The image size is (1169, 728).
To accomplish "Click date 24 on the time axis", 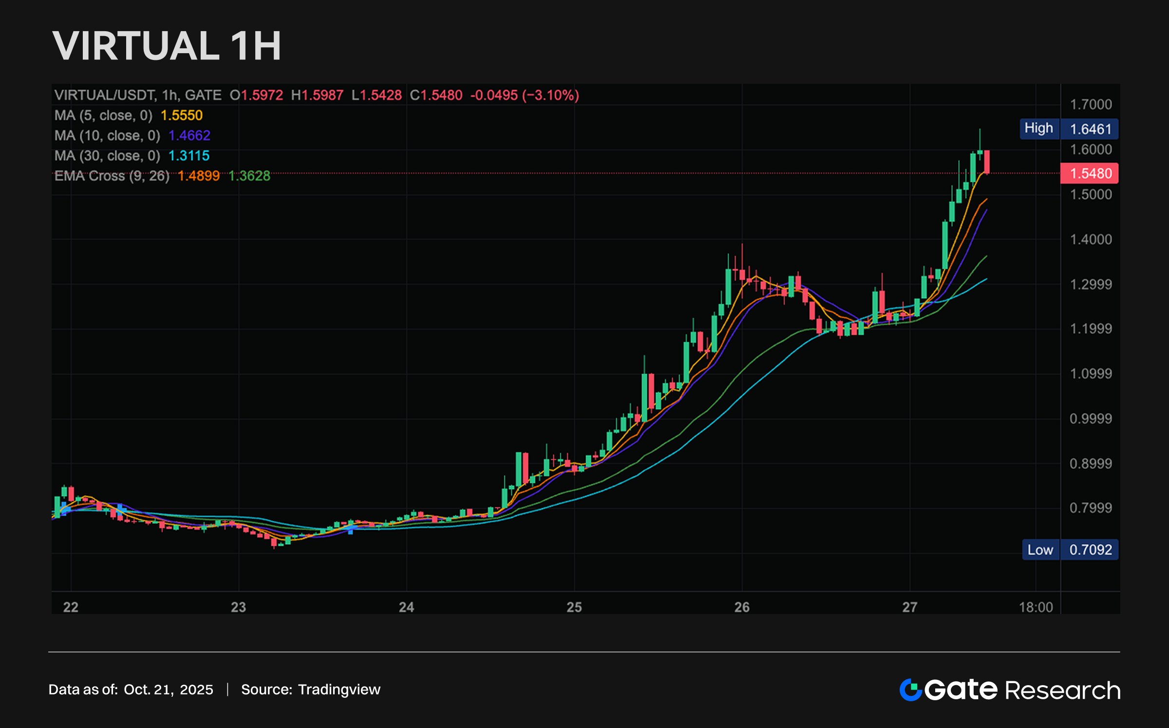I will click(406, 607).
